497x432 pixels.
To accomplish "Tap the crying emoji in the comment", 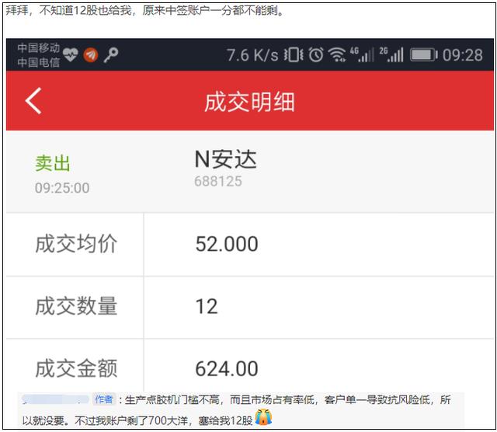I will (x=263, y=417).
